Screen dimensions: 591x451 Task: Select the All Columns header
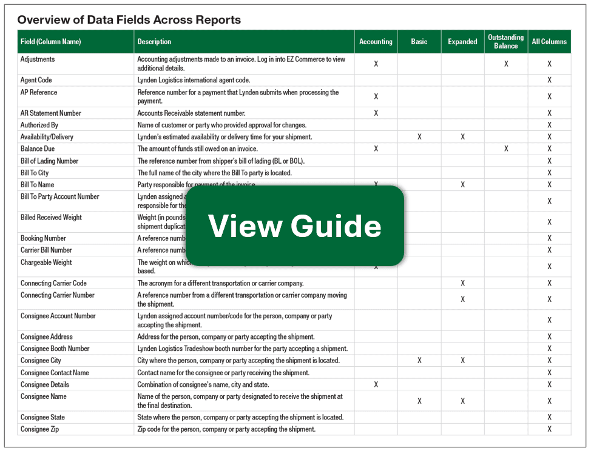(x=549, y=42)
